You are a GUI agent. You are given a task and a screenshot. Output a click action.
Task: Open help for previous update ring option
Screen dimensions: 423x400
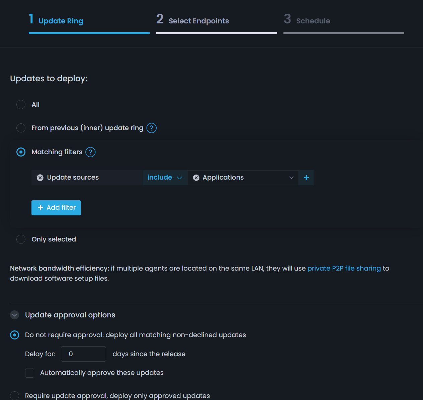(x=151, y=128)
